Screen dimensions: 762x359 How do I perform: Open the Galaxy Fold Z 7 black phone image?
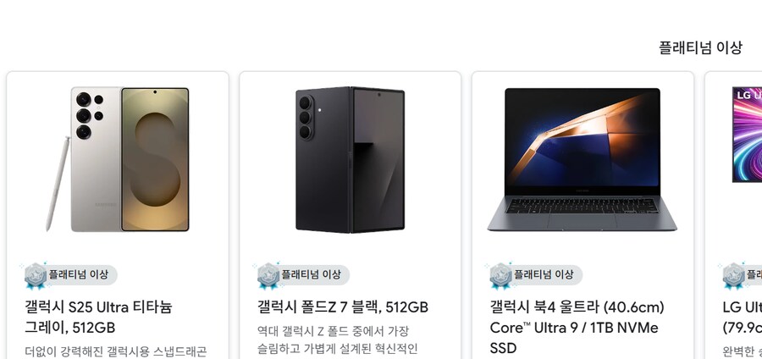(350, 159)
